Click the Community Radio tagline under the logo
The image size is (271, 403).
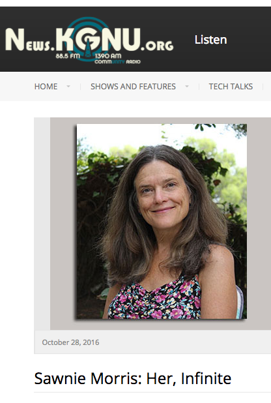[x=117, y=62]
